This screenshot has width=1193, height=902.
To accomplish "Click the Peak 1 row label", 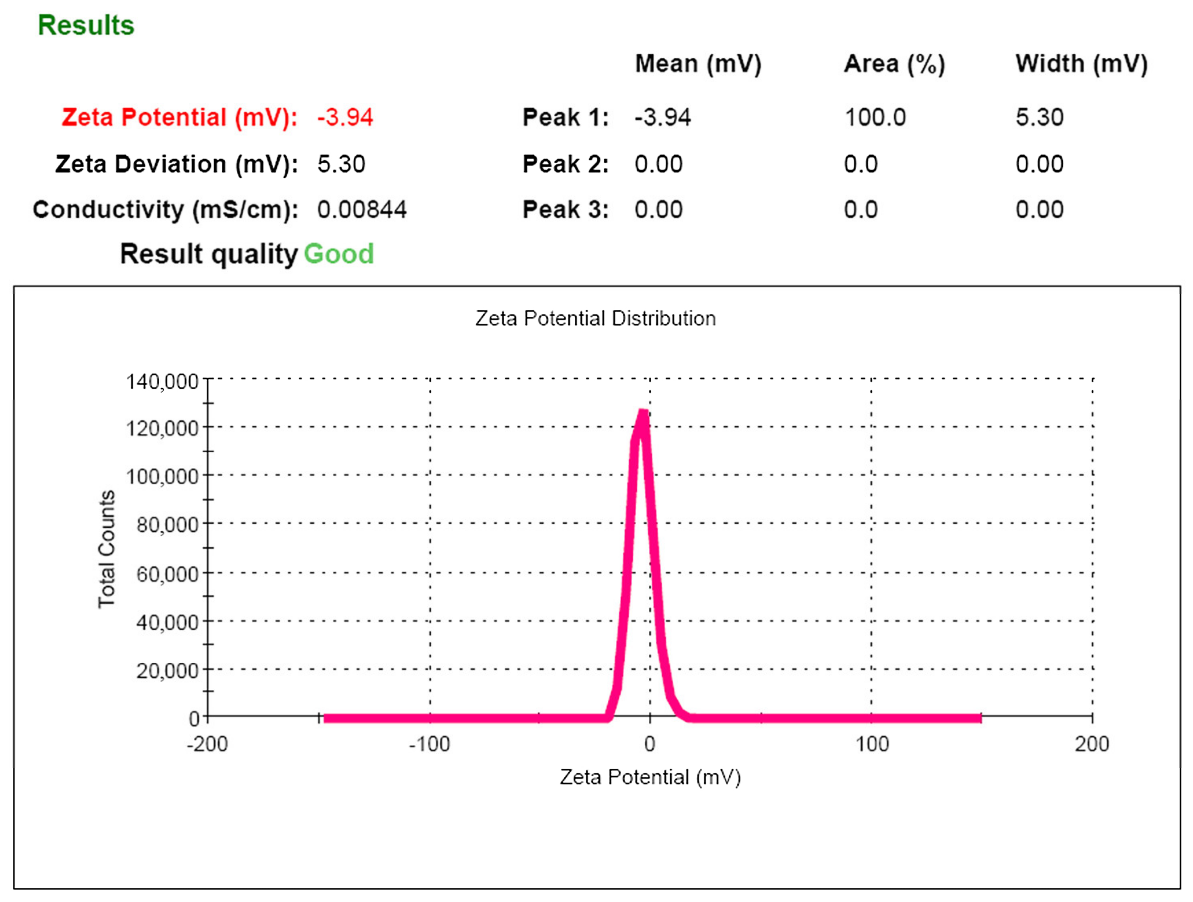I will [566, 117].
